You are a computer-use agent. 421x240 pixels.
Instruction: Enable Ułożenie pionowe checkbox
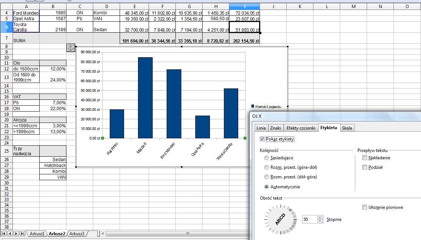364,207
